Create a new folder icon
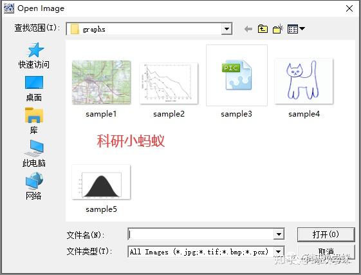This screenshot has height=275, width=361. click(x=277, y=29)
